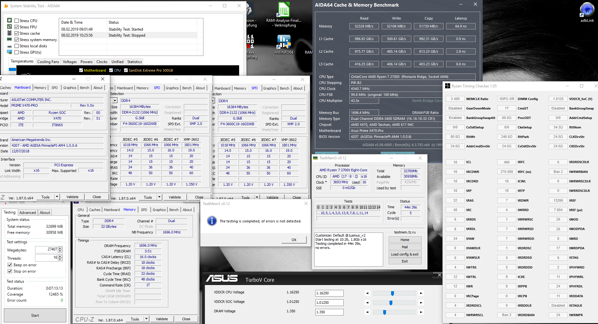Click the Megabytes field showing 27407

(46, 250)
